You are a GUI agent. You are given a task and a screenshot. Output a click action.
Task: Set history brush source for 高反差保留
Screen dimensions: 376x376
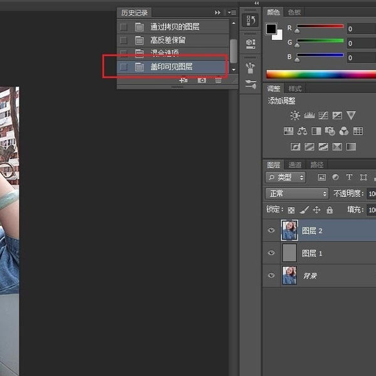pyautogui.click(x=123, y=40)
